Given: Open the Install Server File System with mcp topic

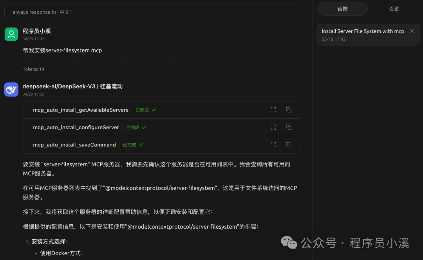Looking at the screenshot, I should coord(368,35).
